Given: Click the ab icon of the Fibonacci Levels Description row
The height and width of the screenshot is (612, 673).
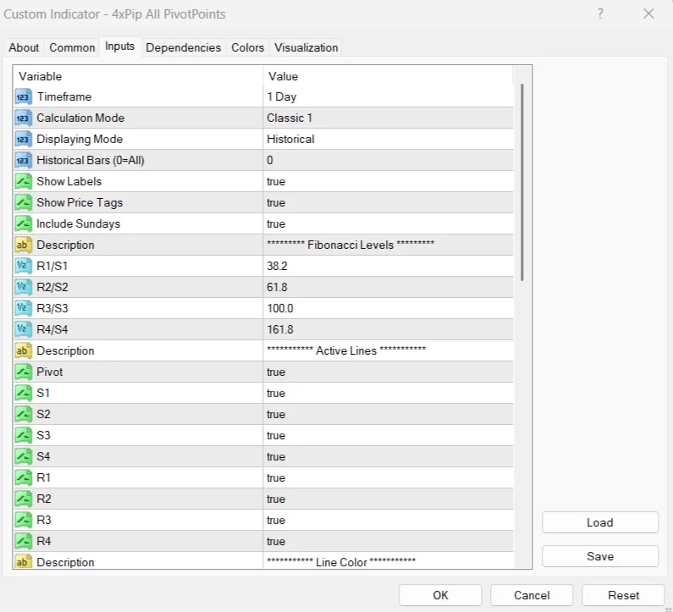Looking at the screenshot, I should (23, 245).
